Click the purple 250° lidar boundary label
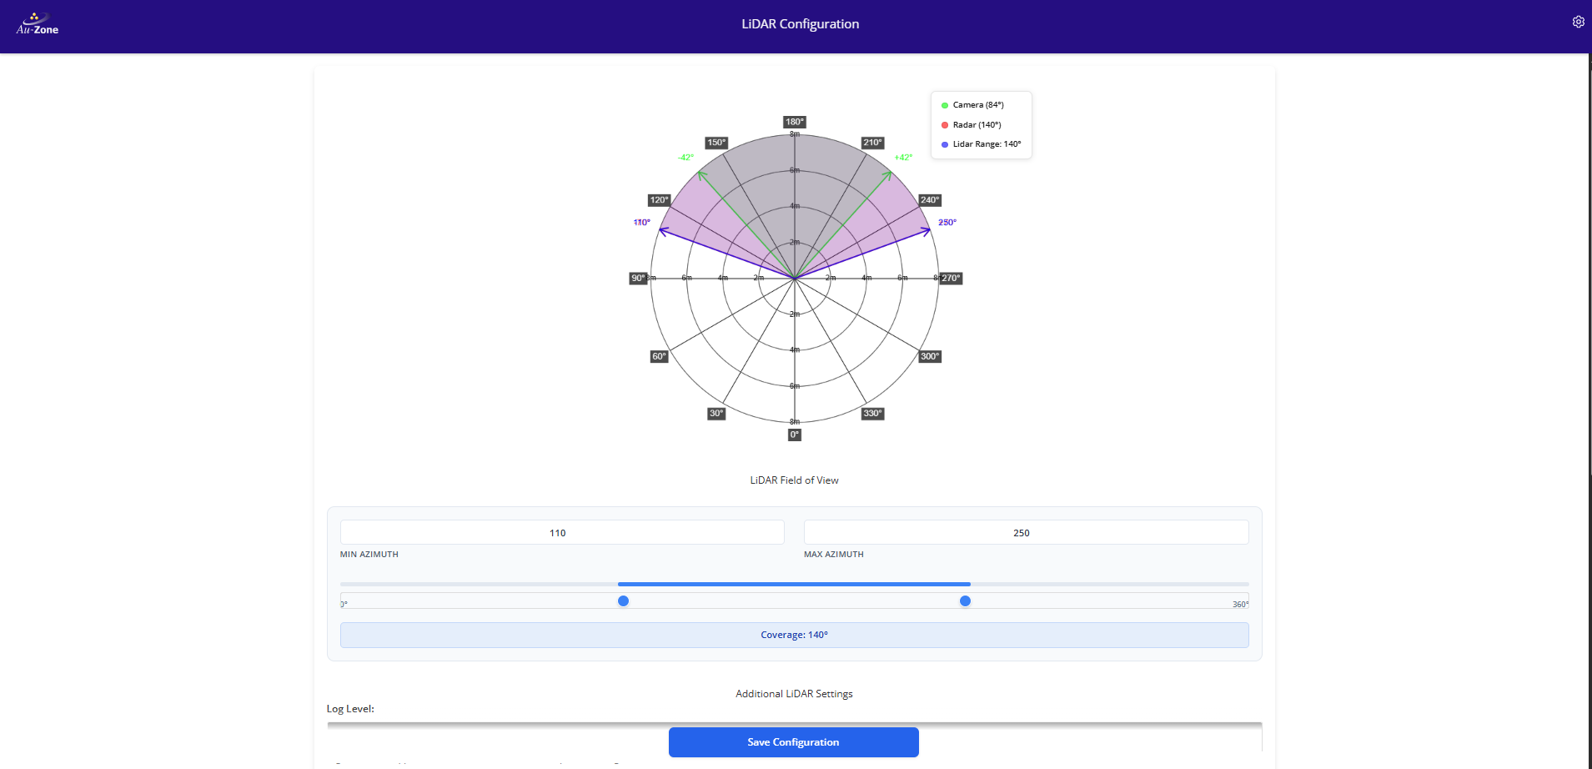1592x769 pixels. [947, 223]
